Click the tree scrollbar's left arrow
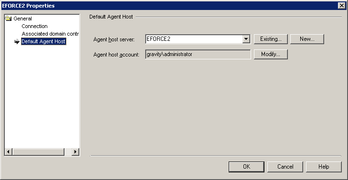This screenshot has height=180, width=348. point(9,152)
